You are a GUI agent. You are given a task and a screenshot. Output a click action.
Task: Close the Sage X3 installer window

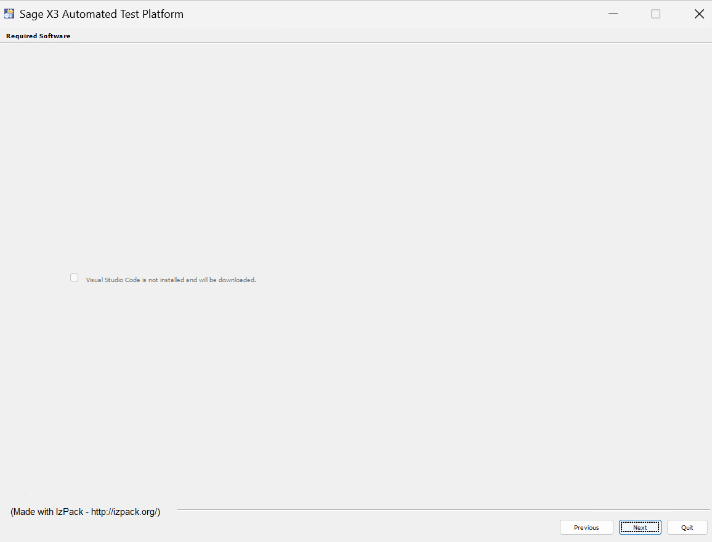coord(699,14)
